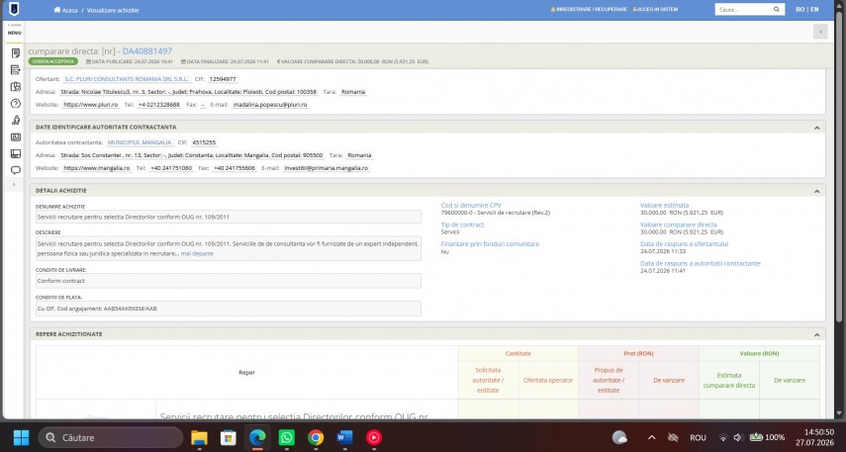Click the Conditii de plata field

pyautogui.click(x=229, y=309)
